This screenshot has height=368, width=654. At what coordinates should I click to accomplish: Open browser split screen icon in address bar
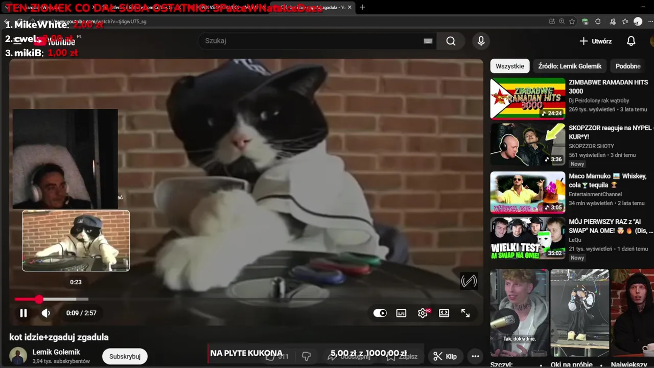(x=552, y=21)
